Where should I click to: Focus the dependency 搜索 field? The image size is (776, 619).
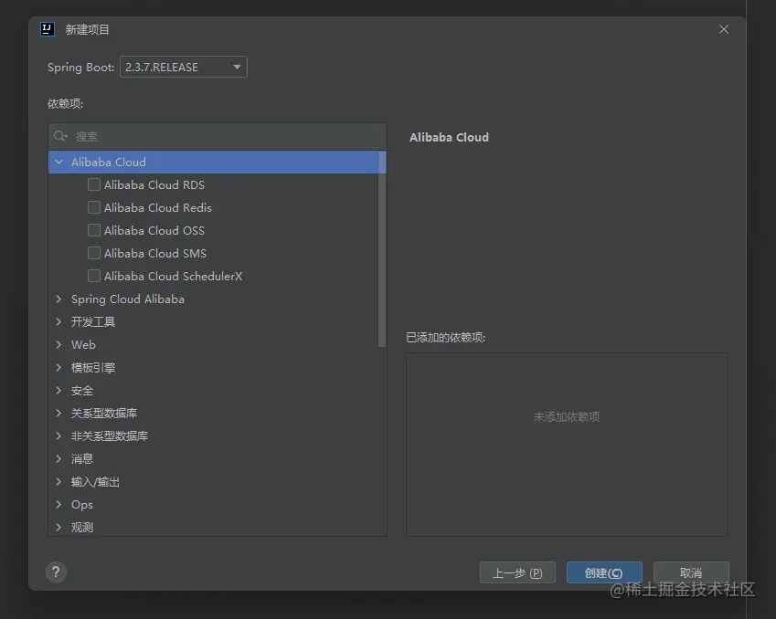(x=218, y=136)
